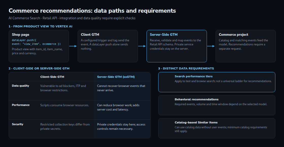
Task: Click the "Server-Side GTM (ssGTM)" column header
Action: [x=116, y=77]
